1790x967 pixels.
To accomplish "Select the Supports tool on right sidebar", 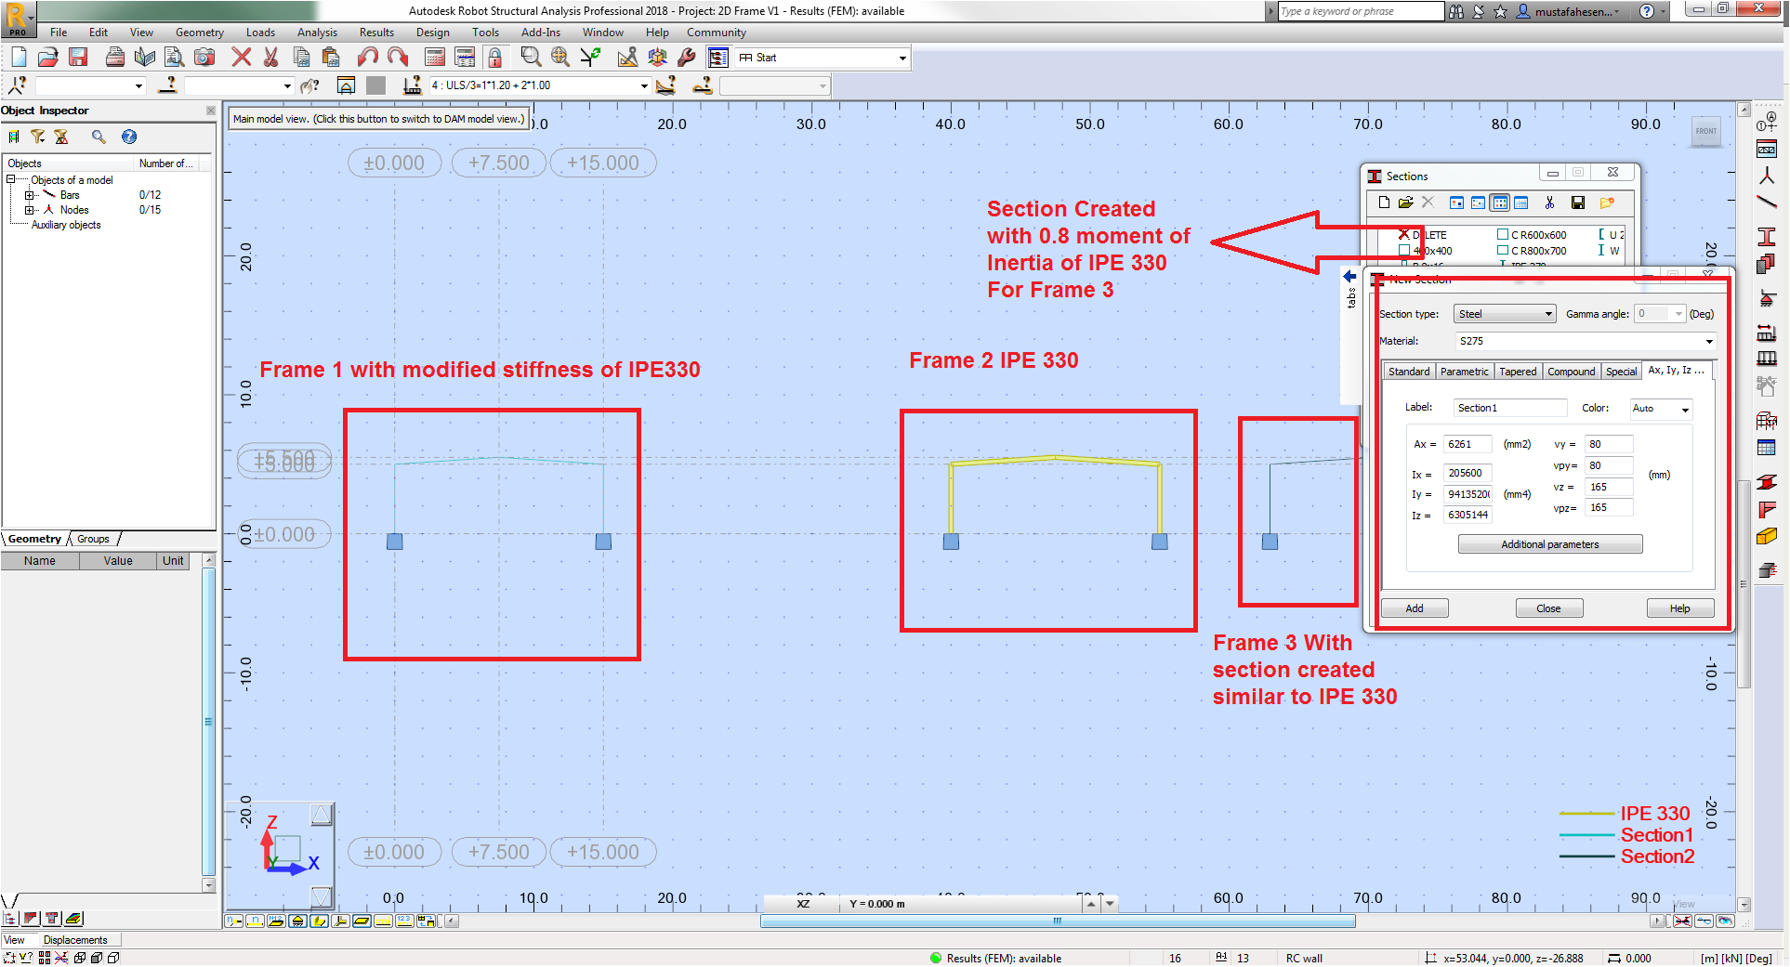I will 1770,296.
